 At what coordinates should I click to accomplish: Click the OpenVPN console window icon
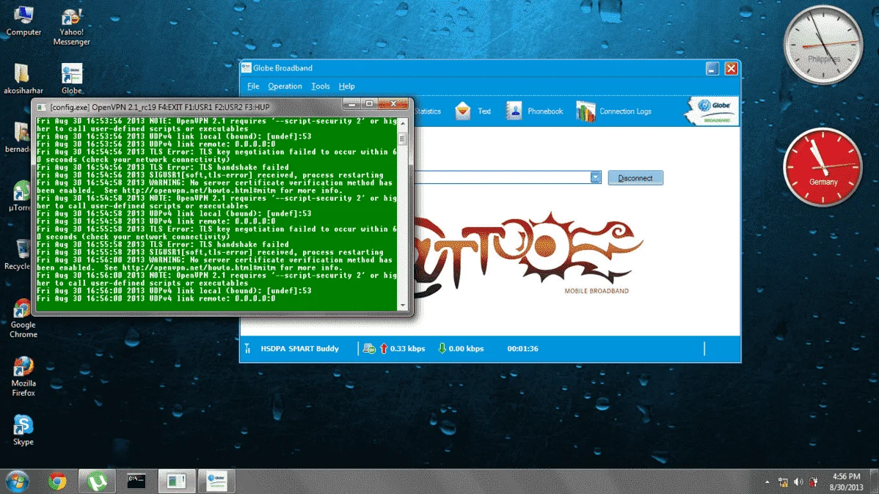42,107
